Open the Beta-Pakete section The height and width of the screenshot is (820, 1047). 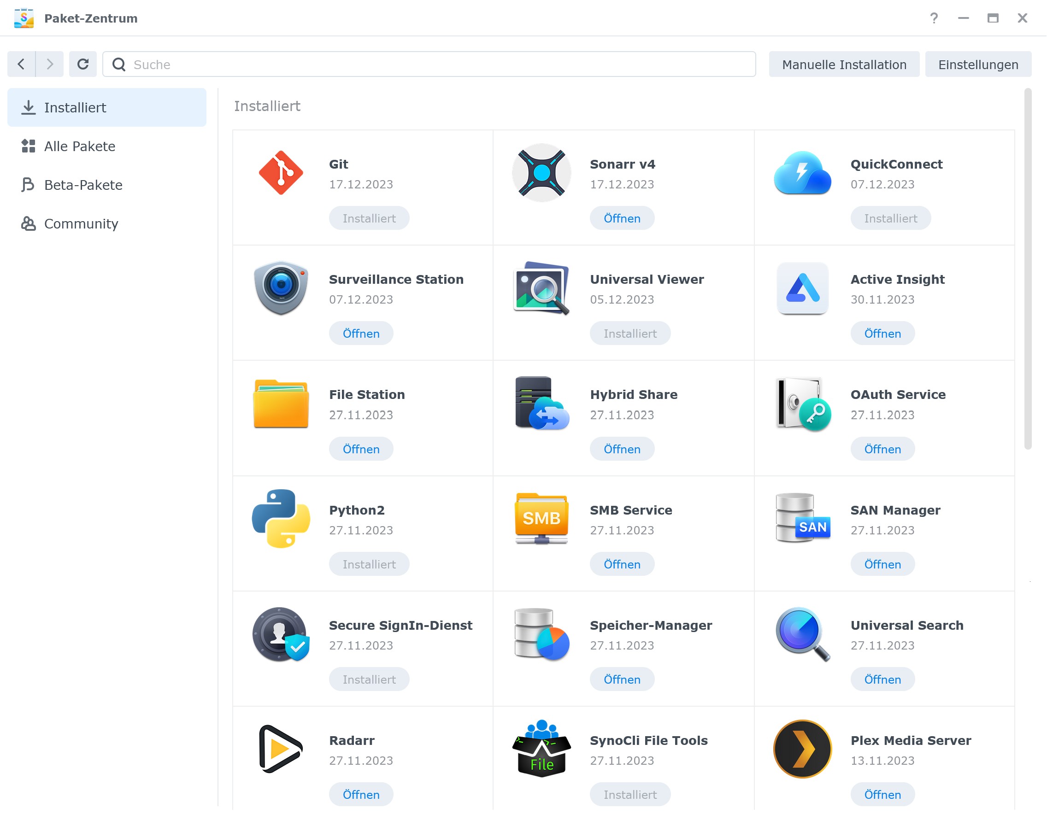[83, 185]
